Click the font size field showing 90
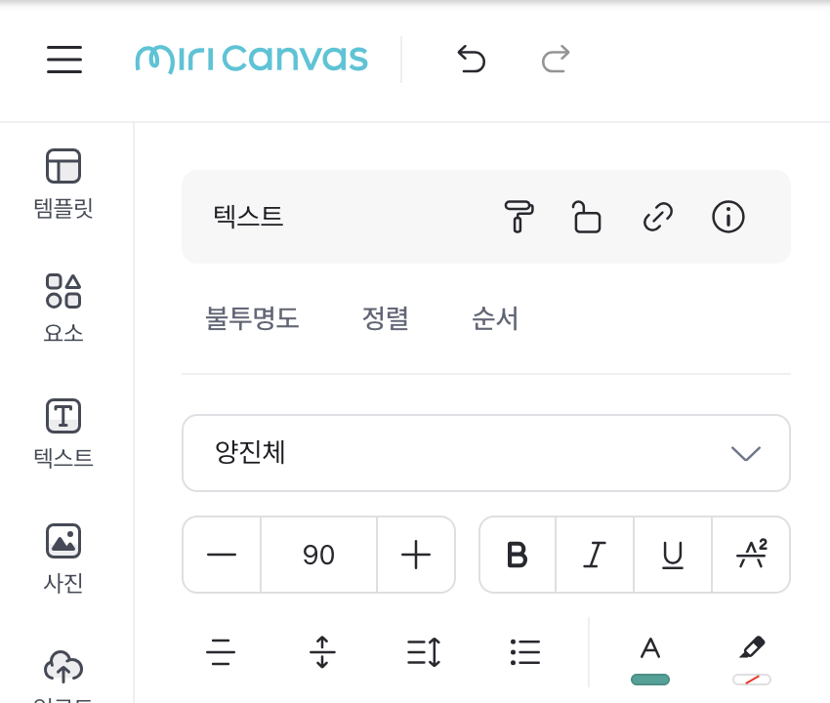830x703 pixels. (318, 555)
